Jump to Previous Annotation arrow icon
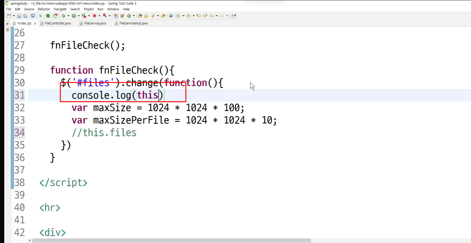 (189, 16)
